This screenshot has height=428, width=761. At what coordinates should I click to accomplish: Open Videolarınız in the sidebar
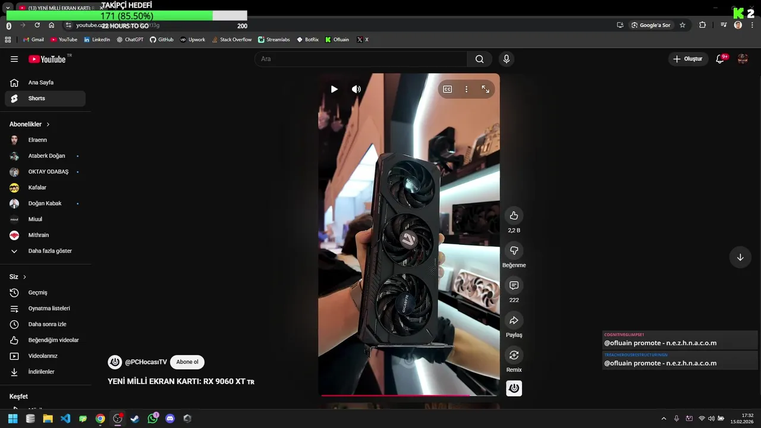(45, 356)
